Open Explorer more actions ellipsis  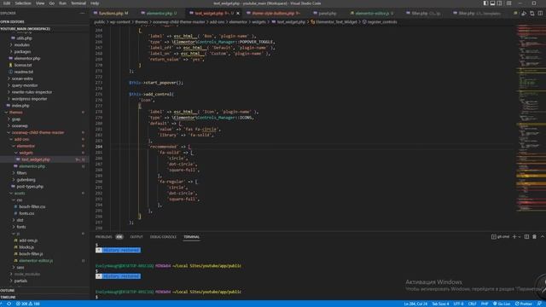click(82, 14)
